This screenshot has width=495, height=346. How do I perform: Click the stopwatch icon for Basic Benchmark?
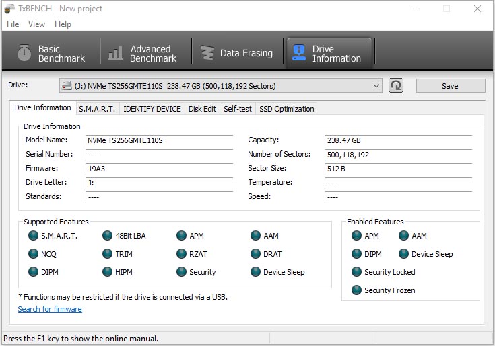point(24,52)
